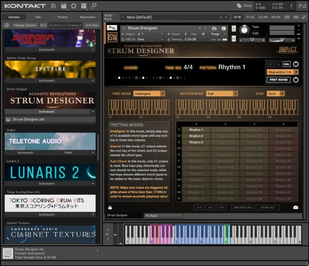309x266 pixels.
Task: Toggle the B guitar button
Action: pos(278,64)
